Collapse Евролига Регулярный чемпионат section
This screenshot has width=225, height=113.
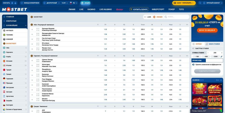[187, 56]
